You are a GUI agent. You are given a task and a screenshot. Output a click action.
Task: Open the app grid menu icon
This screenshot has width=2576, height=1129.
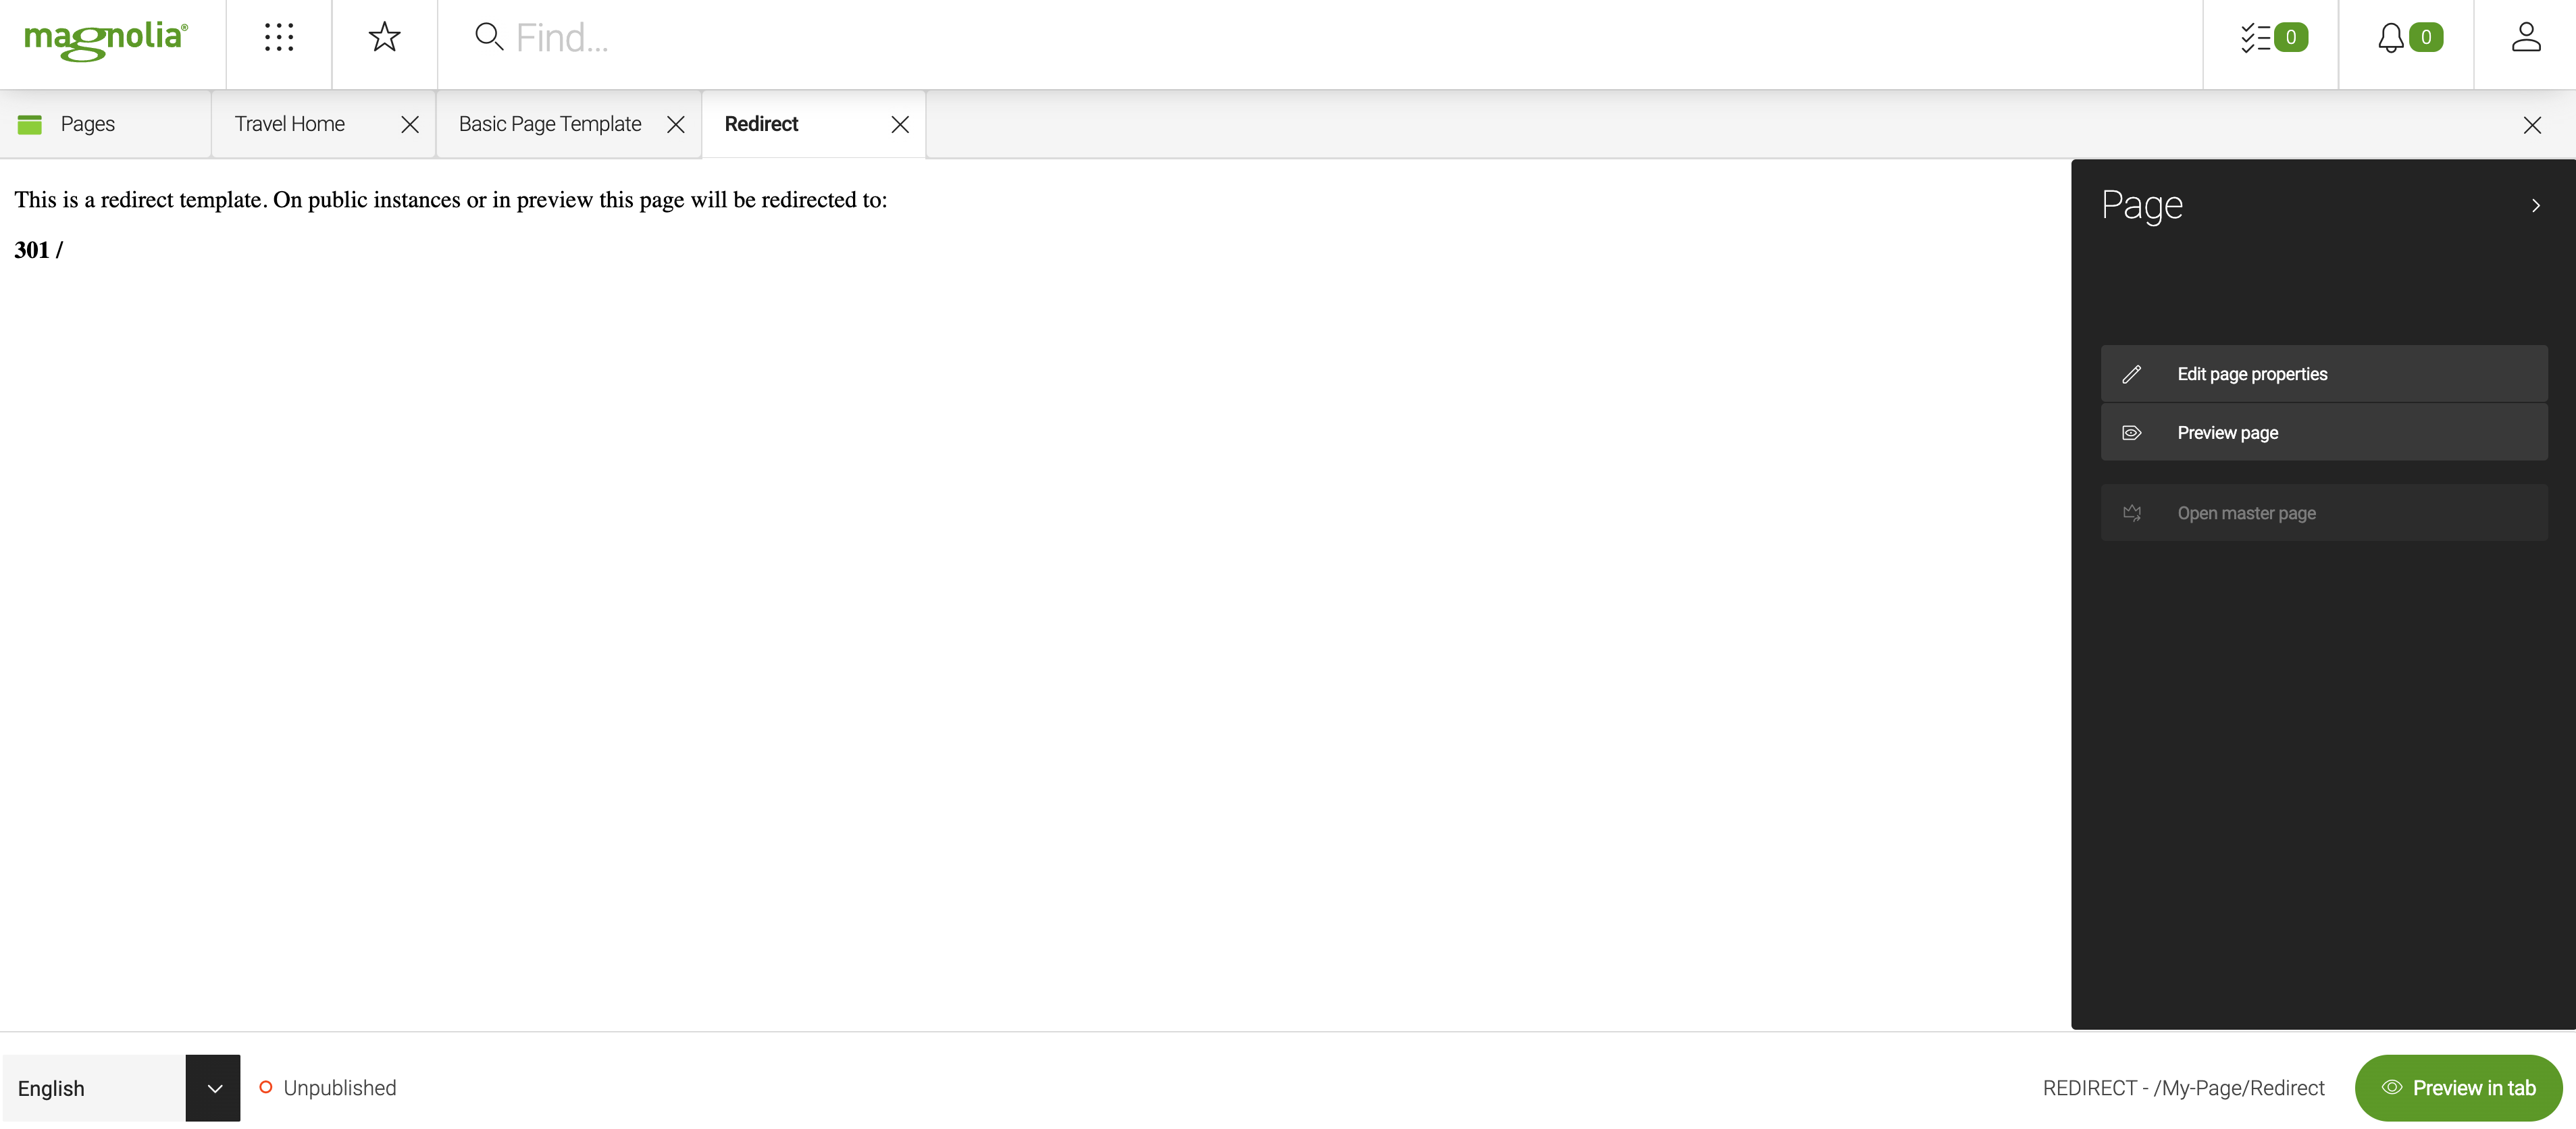click(276, 36)
